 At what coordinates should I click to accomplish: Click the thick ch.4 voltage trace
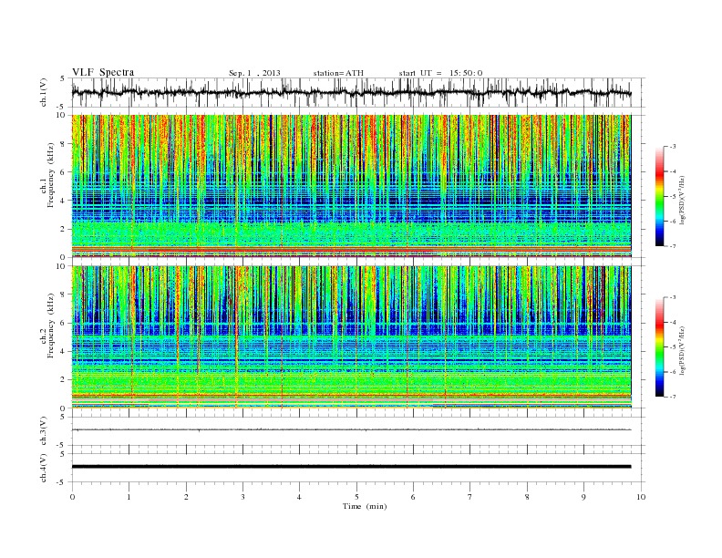click(x=352, y=467)
